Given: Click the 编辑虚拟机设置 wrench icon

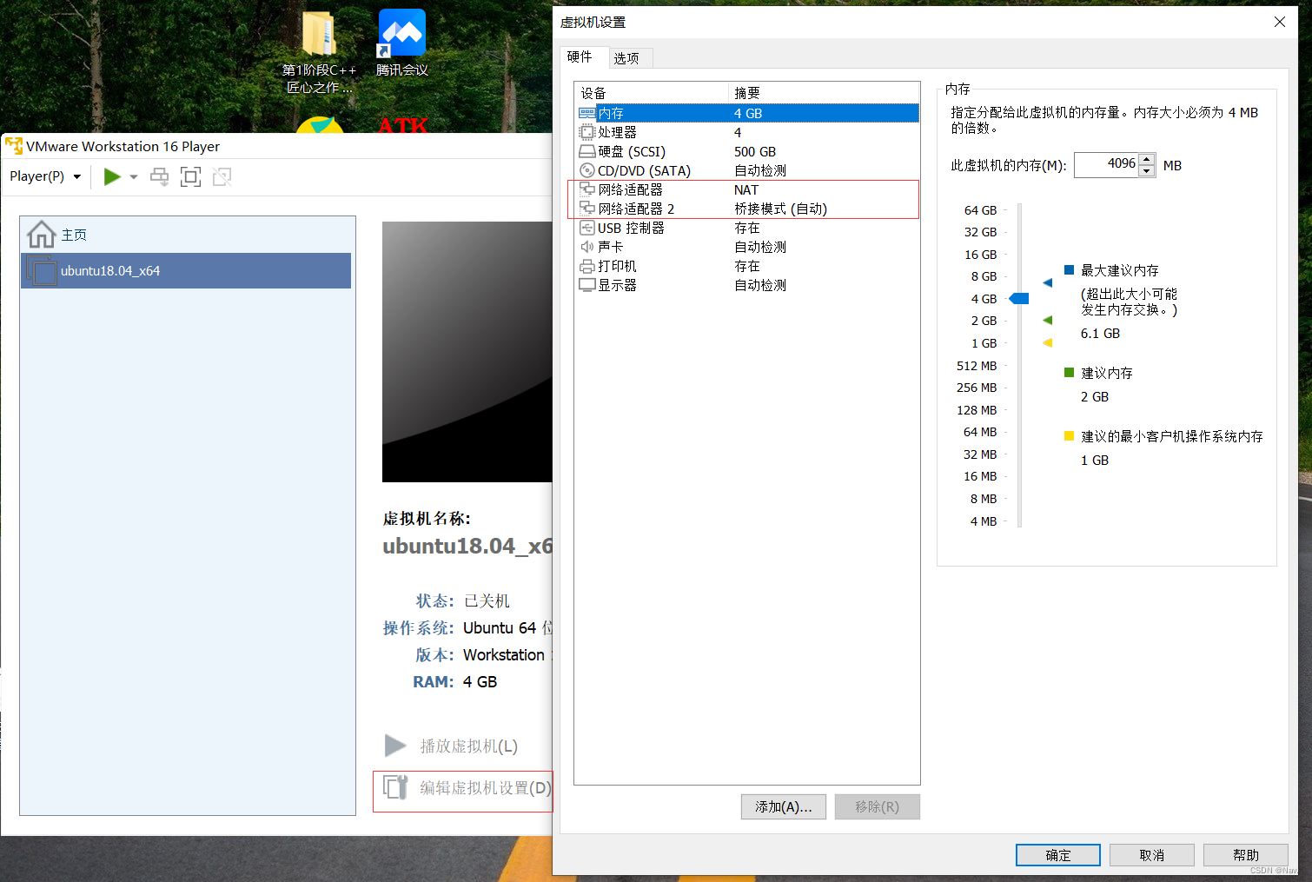Looking at the screenshot, I should [x=395, y=787].
